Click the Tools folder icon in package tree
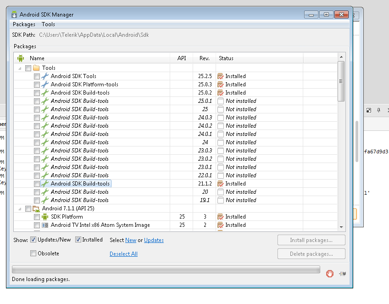The height and width of the screenshot is (304, 389). tap(36, 68)
